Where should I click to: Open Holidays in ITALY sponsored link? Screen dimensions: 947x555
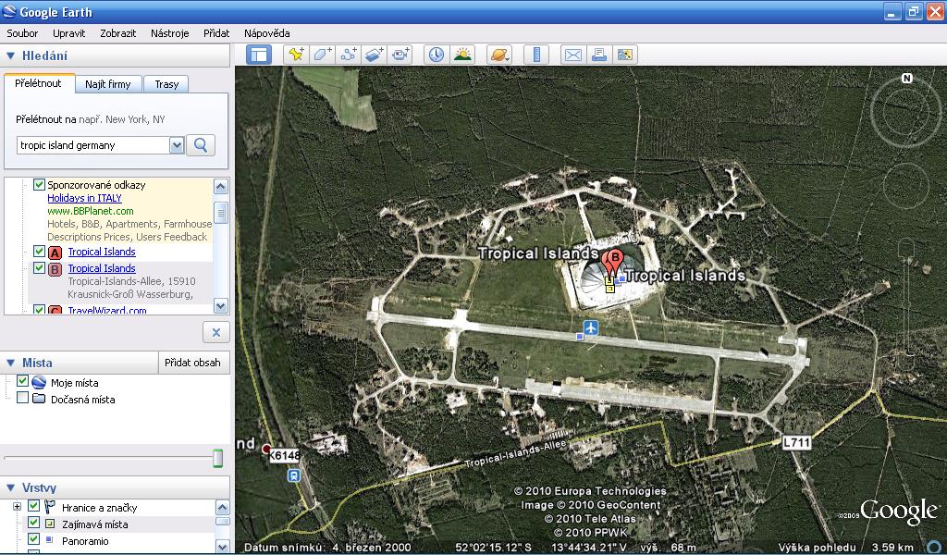tap(84, 198)
